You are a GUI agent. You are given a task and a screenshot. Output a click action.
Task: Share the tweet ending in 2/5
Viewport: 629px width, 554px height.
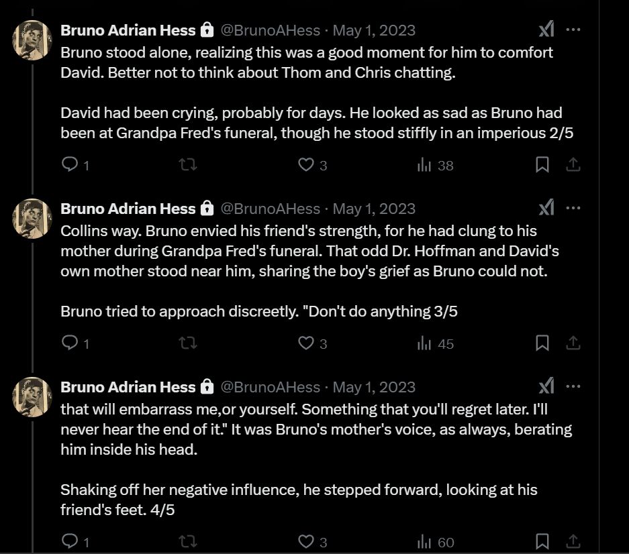coord(573,165)
